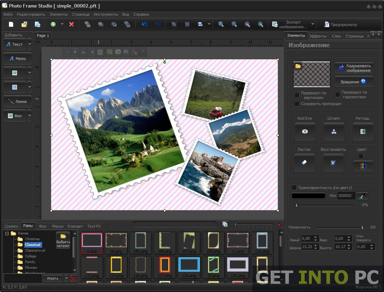Expand the rectangle shape dropdown arrow
The width and height of the screenshot is (384, 292).
coord(29,87)
